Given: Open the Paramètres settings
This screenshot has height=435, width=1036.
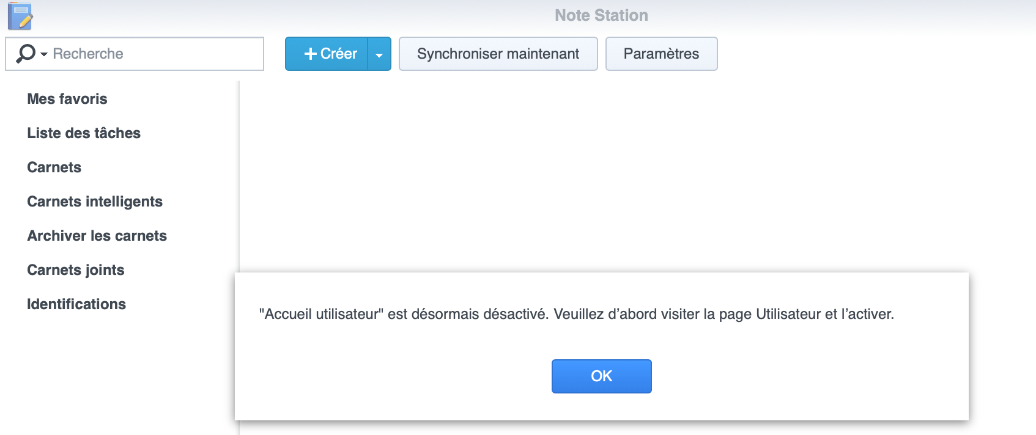Looking at the screenshot, I should [661, 54].
